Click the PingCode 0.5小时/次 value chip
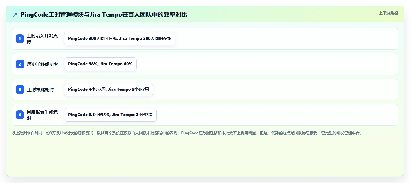 pos(110,115)
